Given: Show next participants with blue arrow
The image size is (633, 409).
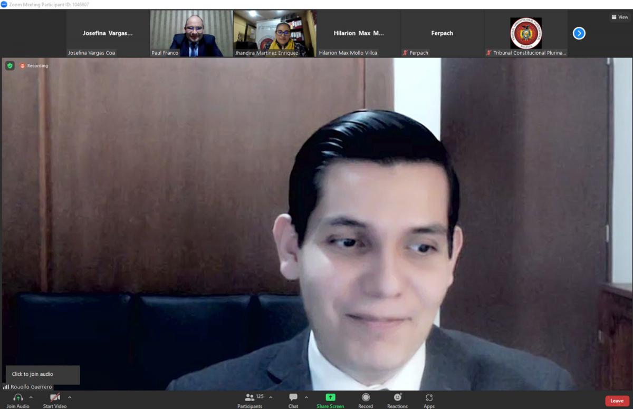Looking at the screenshot, I should tap(579, 33).
